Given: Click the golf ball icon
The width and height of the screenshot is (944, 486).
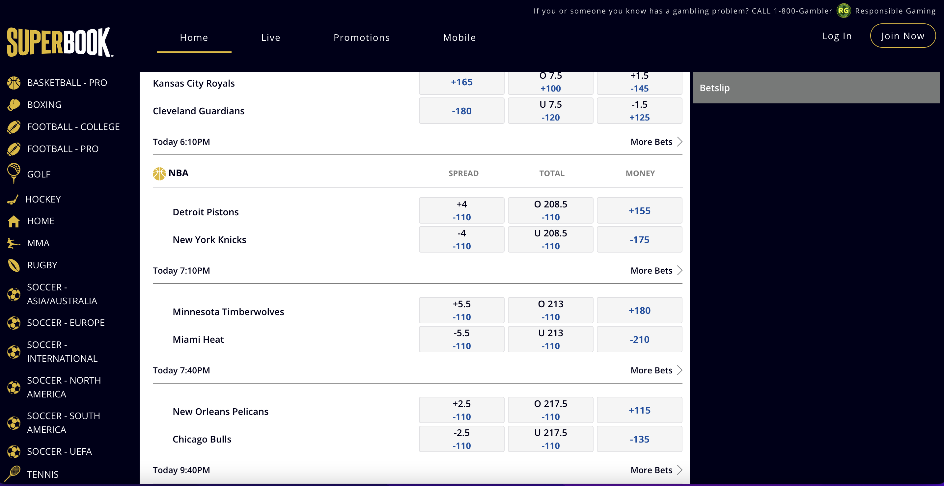Looking at the screenshot, I should [14, 174].
